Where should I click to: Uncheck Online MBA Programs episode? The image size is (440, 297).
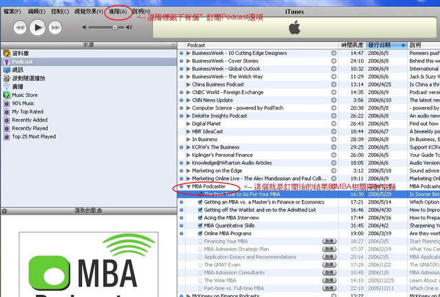pyautogui.click(x=200, y=233)
